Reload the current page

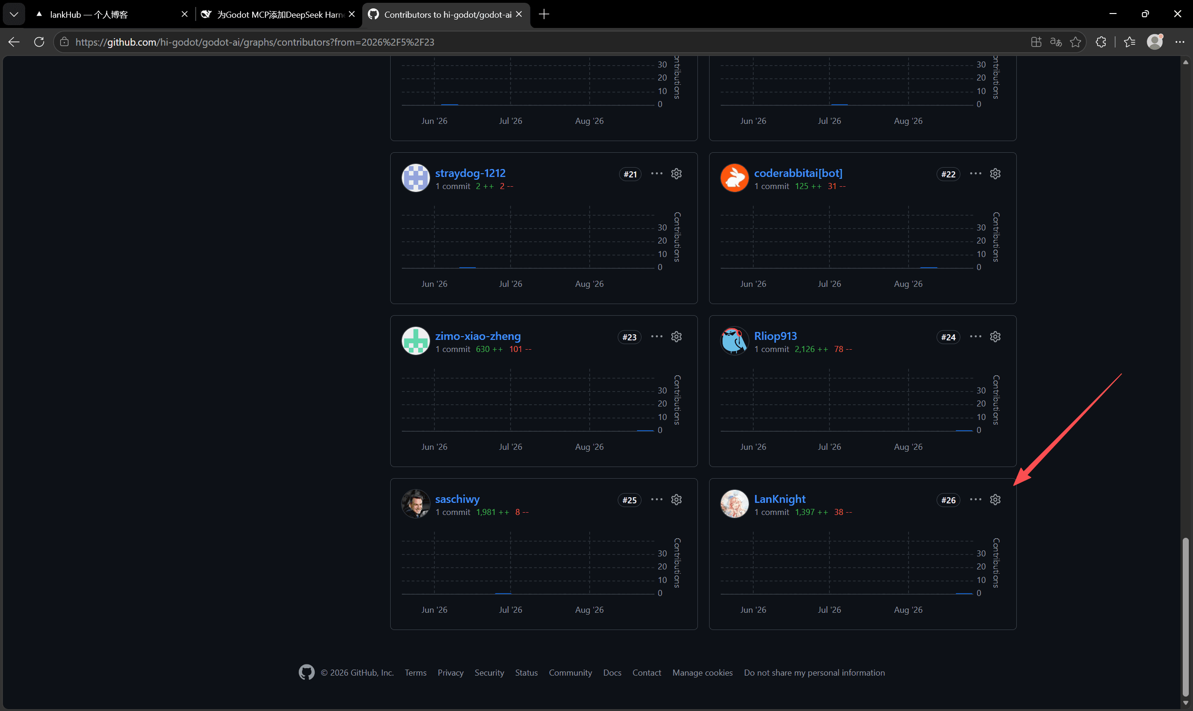[39, 42]
